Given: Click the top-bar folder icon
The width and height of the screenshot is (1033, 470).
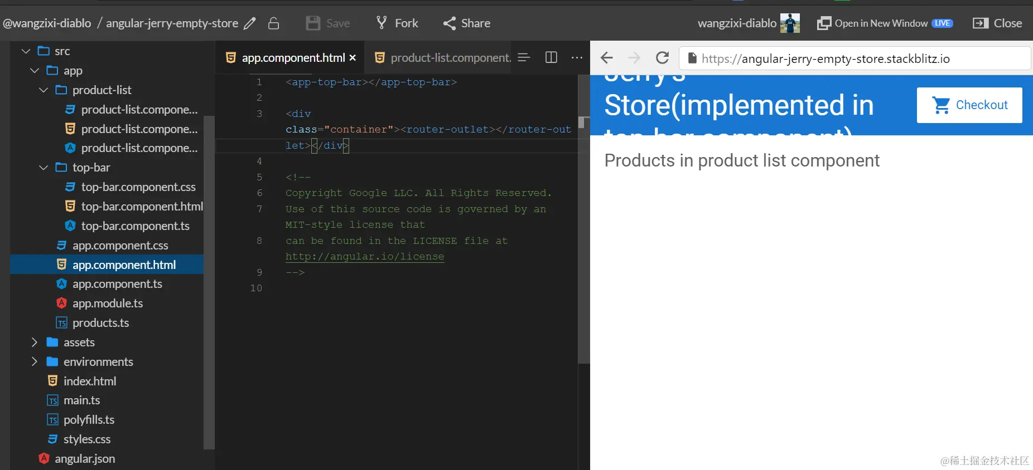Looking at the screenshot, I should point(61,168).
